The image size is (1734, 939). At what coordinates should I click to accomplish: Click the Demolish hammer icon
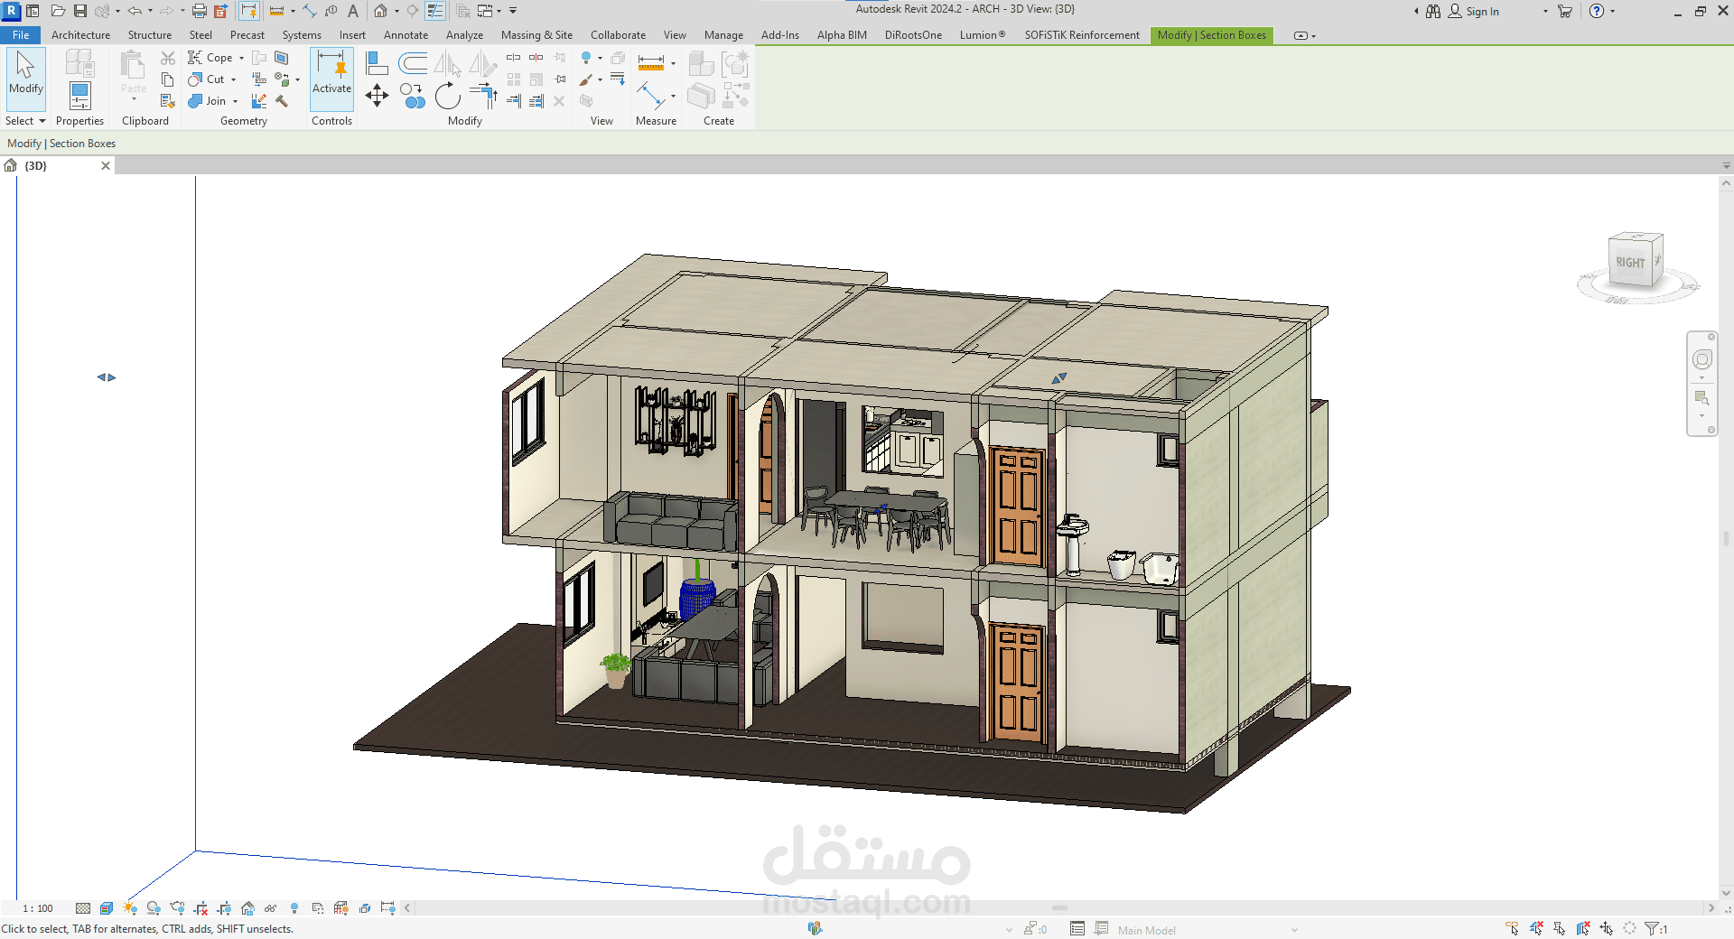[282, 101]
